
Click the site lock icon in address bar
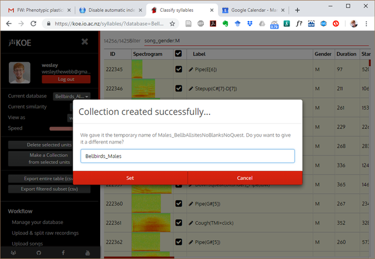pos(49,23)
